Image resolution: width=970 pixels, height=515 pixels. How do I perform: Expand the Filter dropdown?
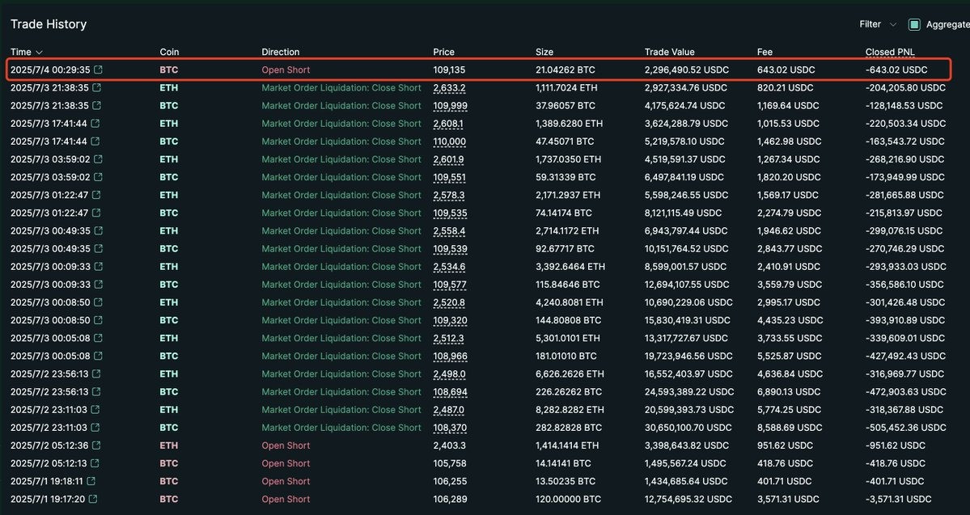878,25
